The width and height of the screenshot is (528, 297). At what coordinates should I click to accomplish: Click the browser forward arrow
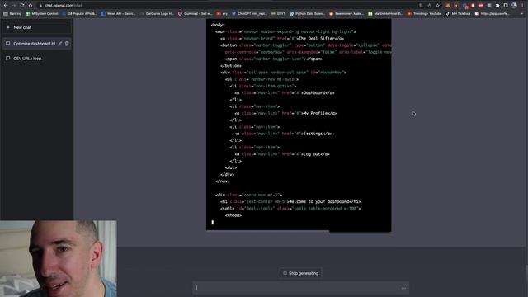pos(14,6)
